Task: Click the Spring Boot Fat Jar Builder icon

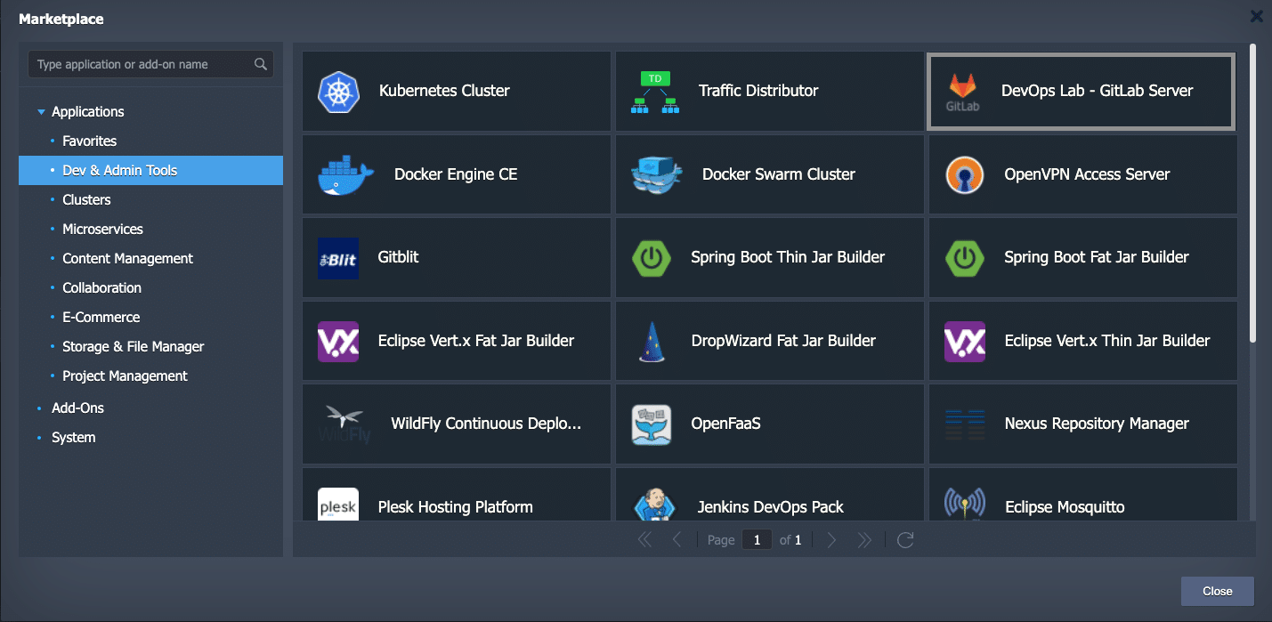Action: pyautogui.click(x=965, y=258)
